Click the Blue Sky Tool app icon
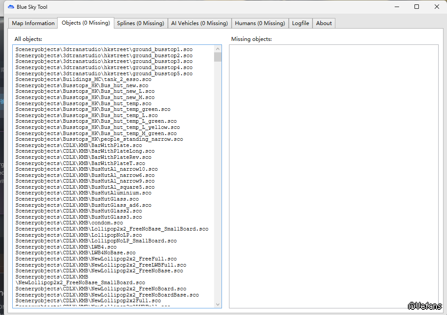Screen dimensions: 447x315 point(11,7)
